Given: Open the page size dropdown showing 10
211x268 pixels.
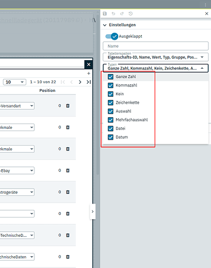Looking at the screenshot, I should click(x=14, y=82).
